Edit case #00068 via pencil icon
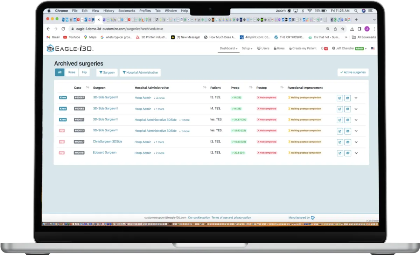 pos(340,109)
